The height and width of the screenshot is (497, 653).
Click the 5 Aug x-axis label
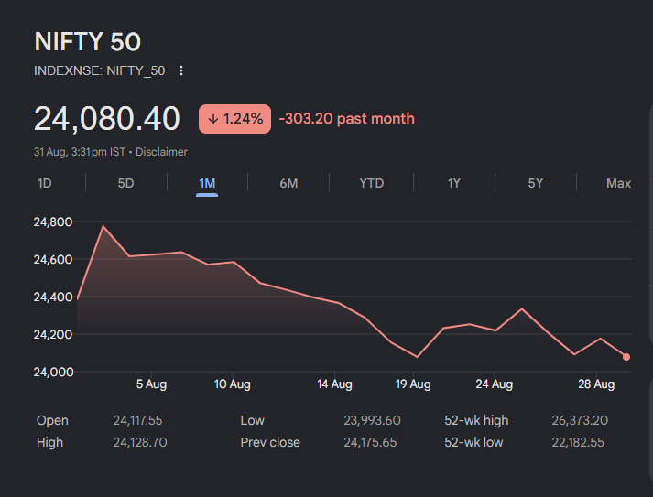point(152,384)
